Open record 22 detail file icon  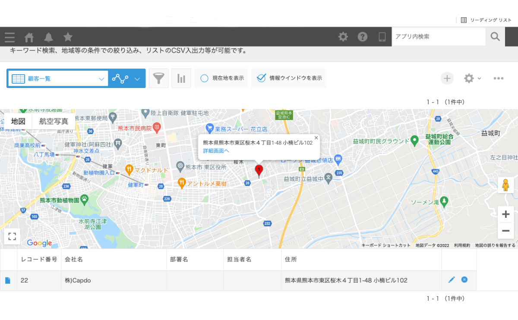[8, 280]
